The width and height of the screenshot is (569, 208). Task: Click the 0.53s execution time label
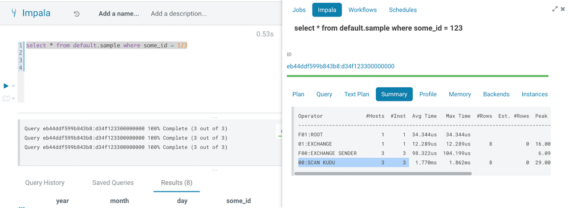[265, 34]
